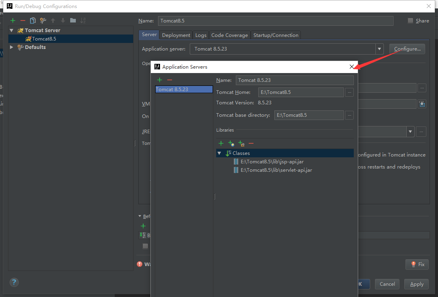This screenshot has height=297, width=438.
Task: Browse for Tomcat base directory
Action: click(x=349, y=115)
